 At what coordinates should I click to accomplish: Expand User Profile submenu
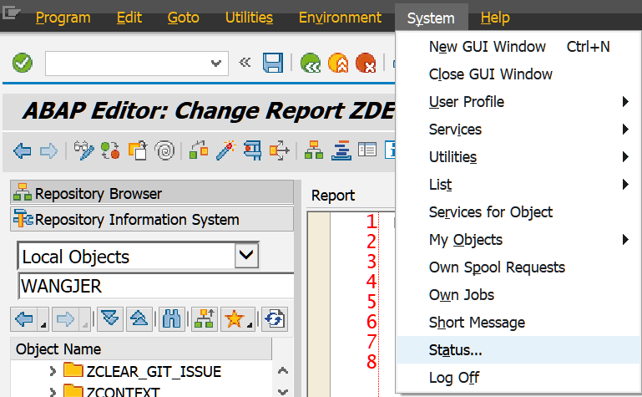(x=518, y=102)
